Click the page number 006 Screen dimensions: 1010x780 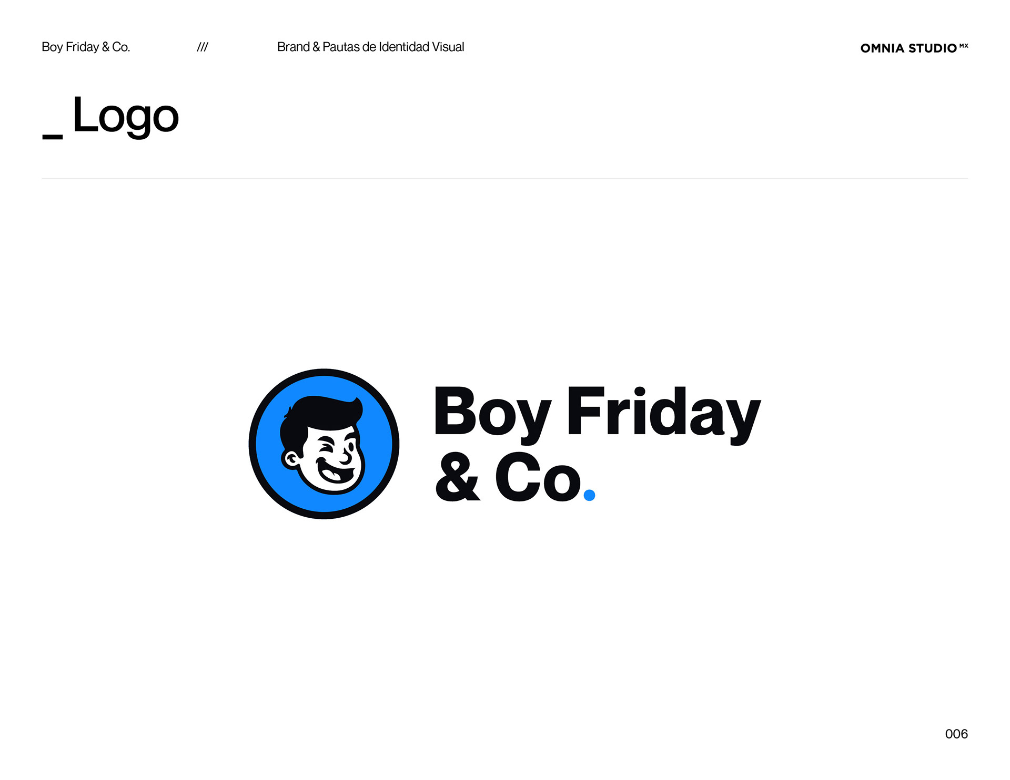click(x=956, y=734)
